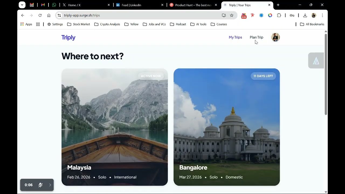This screenshot has height=194, width=345.
Task: Open the Malaysia trip card
Action: coord(114,127)
